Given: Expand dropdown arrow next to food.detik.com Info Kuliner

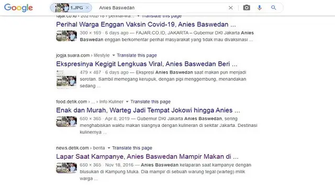Looking at the screenshot, I should [127, 102].
